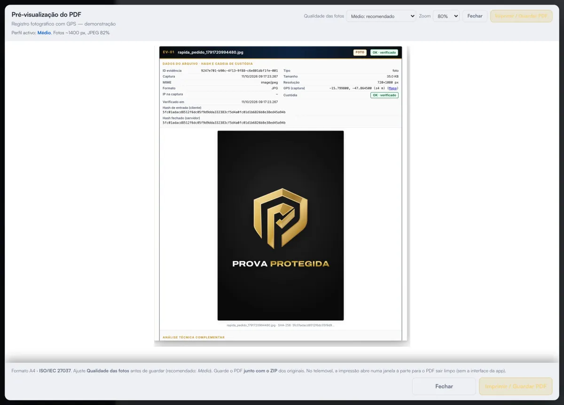Open the Zoom 80% dropdown
The height and width of the screenshot is (405, 564).
pyautogui.click(x=446, y=16)
